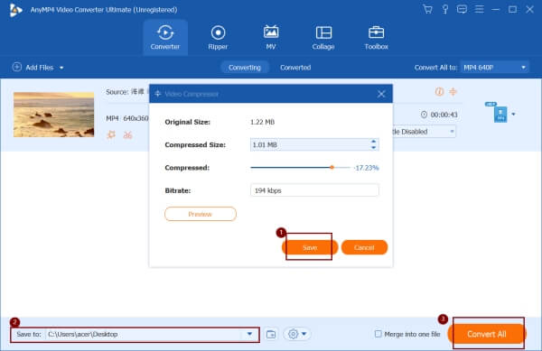Click Save in Video Compressor
Image resolution: width=542 pixels, height=351 pixels.
[310, 247]
